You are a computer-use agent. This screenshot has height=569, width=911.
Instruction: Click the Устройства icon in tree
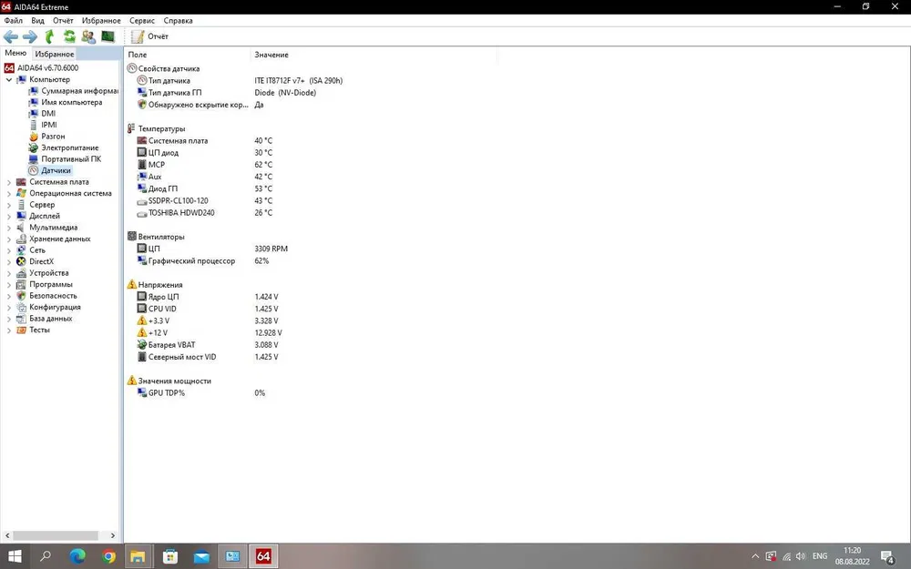pos(21,273)
